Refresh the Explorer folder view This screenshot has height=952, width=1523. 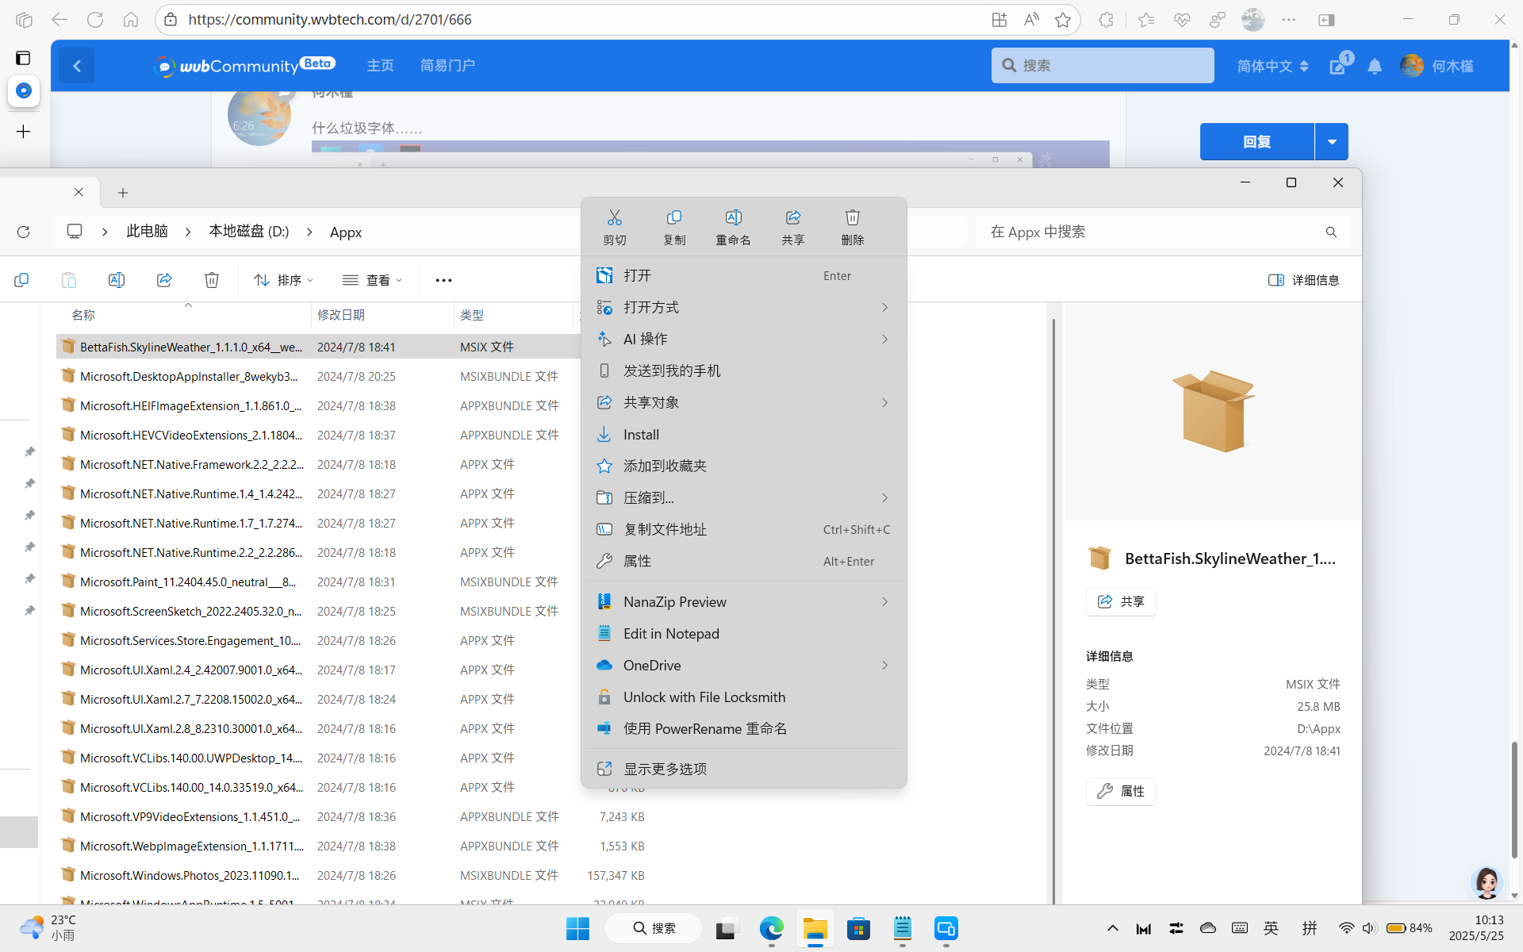[x=24, y=232]
